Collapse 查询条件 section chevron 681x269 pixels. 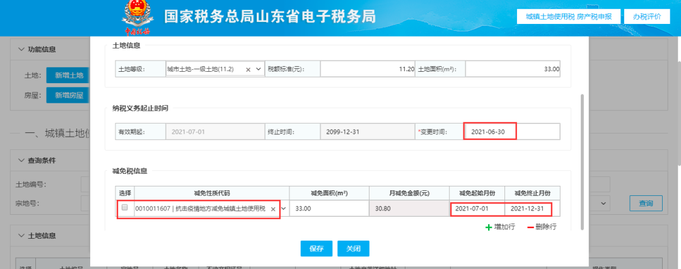point(21,160)
